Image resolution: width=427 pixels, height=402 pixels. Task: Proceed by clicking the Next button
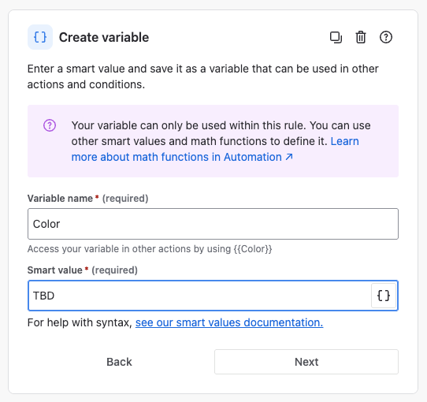tap(306, 362)
